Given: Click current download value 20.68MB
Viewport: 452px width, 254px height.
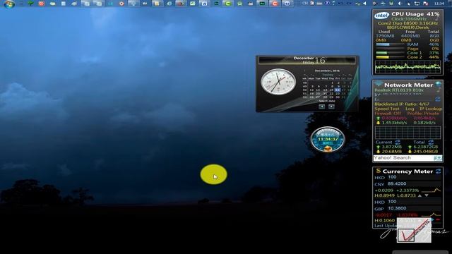Looking at the screenshot, I should point(391,152).
